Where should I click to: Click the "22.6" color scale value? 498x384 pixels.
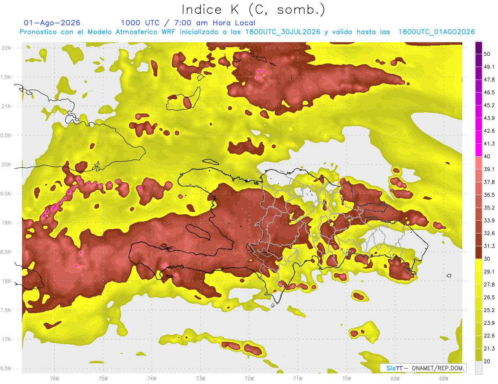pos(489,336)
